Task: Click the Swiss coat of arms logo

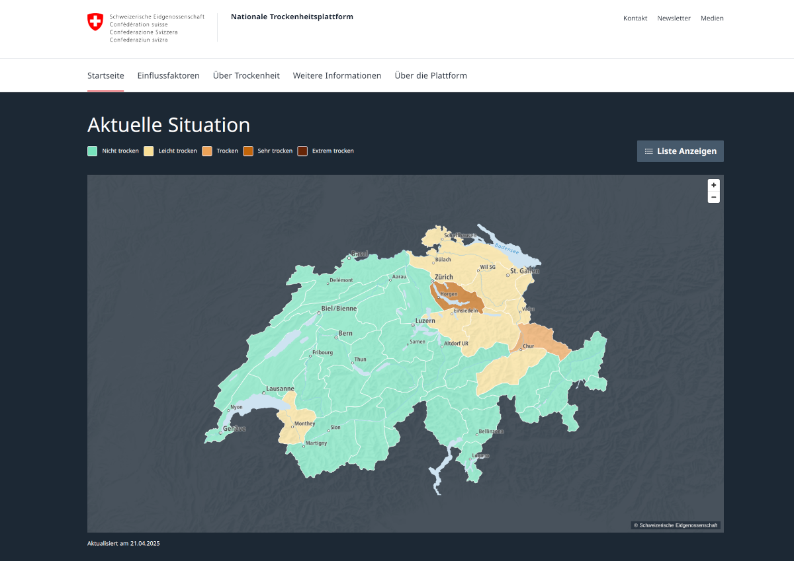Action: coord(95,22)
